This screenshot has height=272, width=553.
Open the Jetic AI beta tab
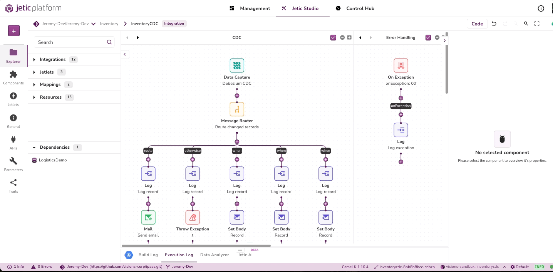245,255
